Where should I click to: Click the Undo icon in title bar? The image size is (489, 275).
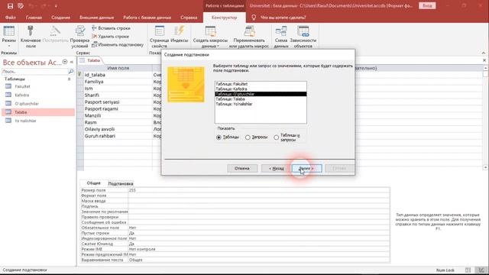tap(31, 6)
